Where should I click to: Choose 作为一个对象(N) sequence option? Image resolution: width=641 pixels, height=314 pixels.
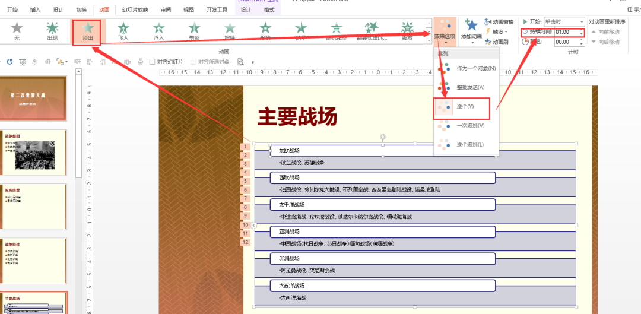467,68
